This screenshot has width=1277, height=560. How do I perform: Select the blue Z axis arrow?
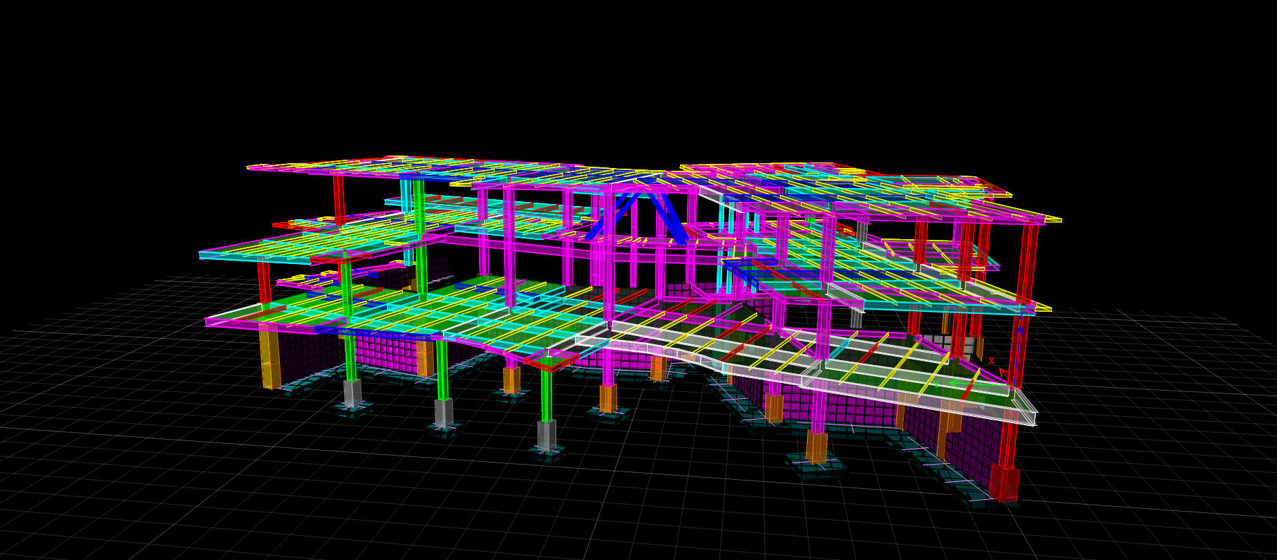tap(1019, 332)
